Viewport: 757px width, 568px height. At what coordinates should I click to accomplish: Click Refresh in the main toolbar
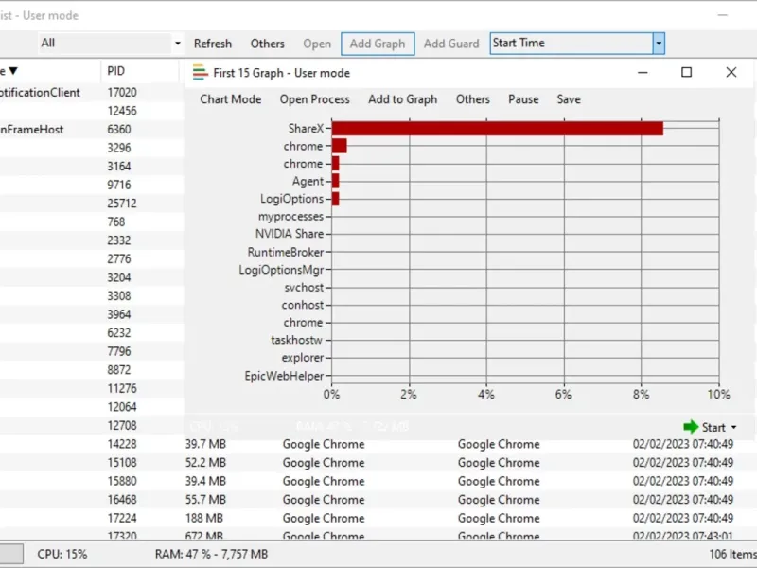213,44
